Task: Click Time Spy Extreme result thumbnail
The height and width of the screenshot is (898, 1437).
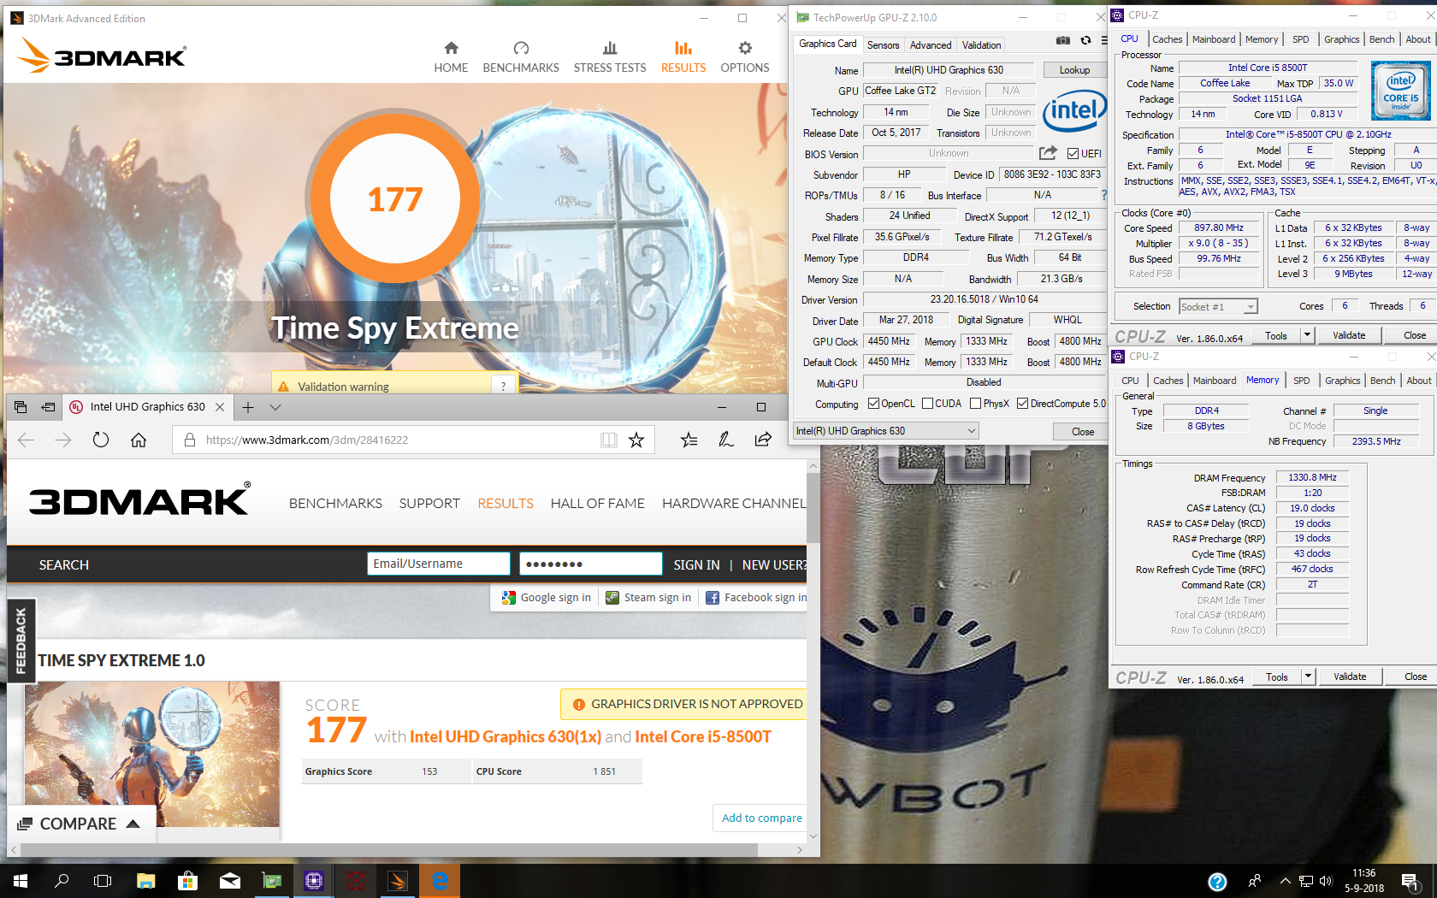Action: [x=152, y=754]
